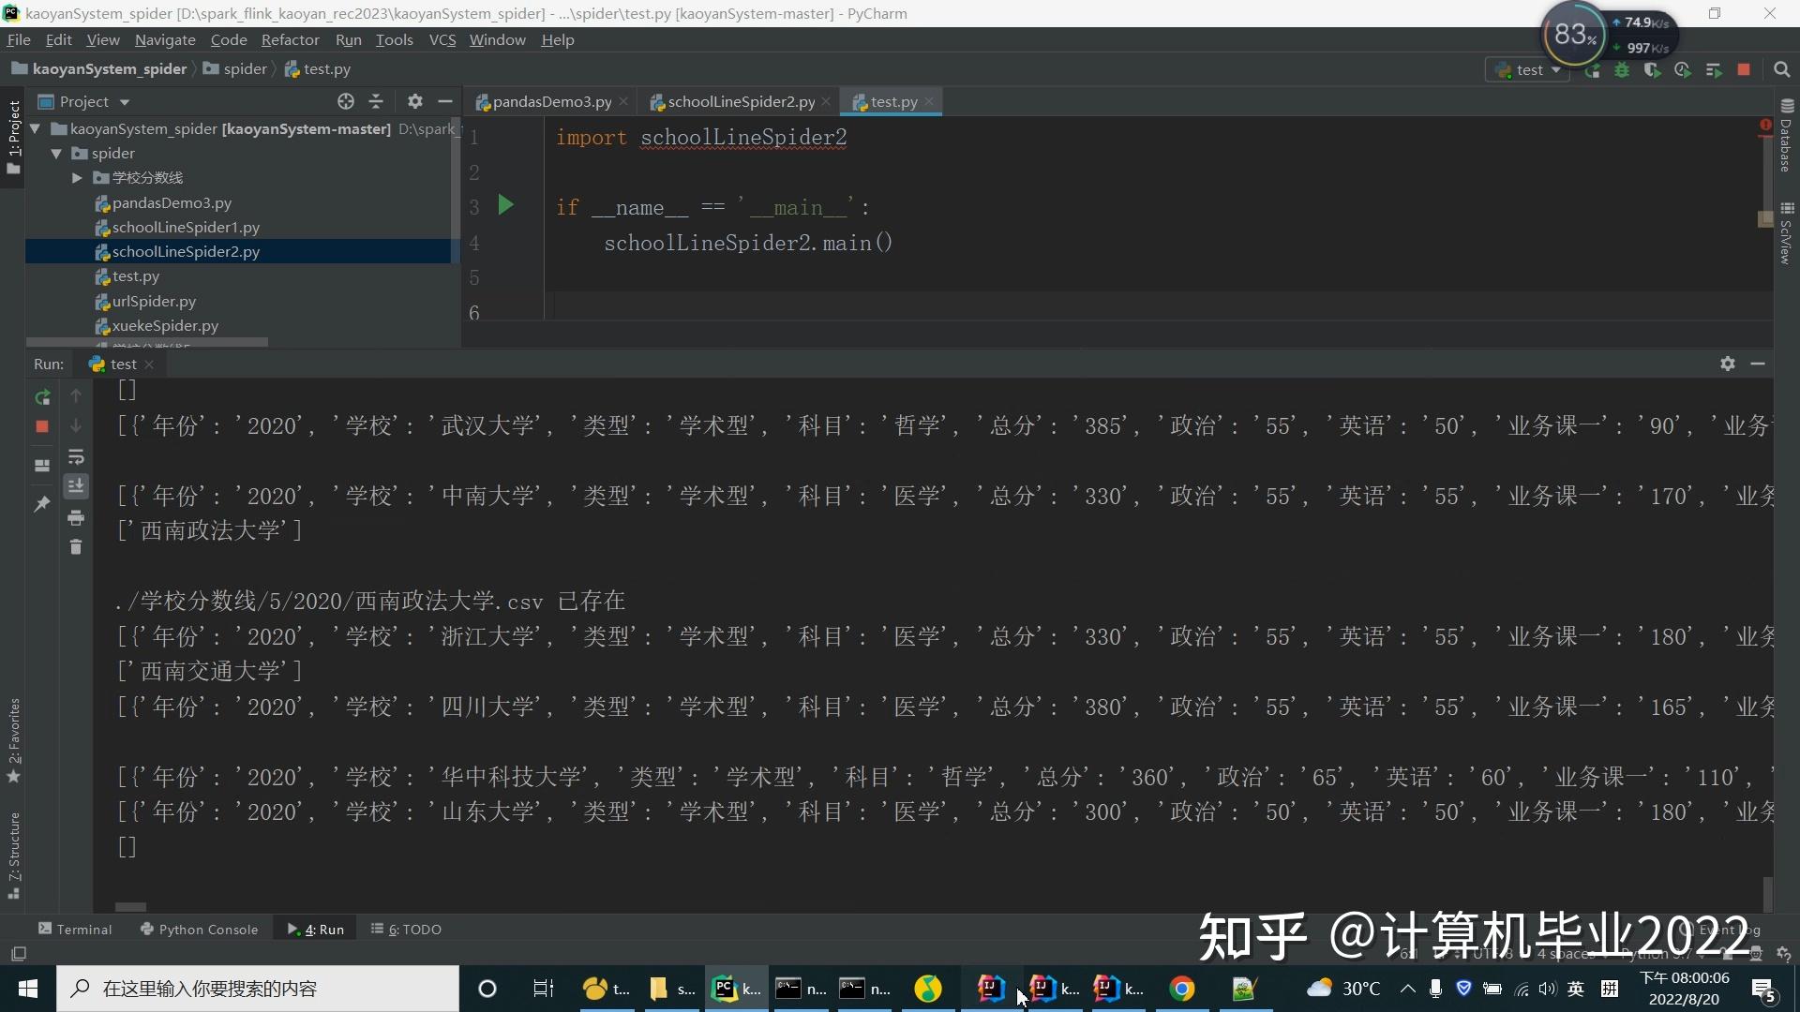Stop the running process in Run panel

(x=42, y=426)
